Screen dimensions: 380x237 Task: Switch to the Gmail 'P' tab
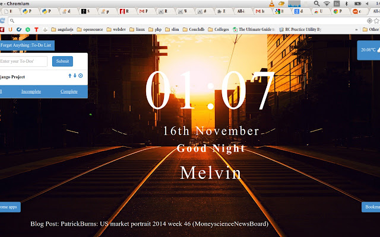pyautogui.click(x=147, y=11)
